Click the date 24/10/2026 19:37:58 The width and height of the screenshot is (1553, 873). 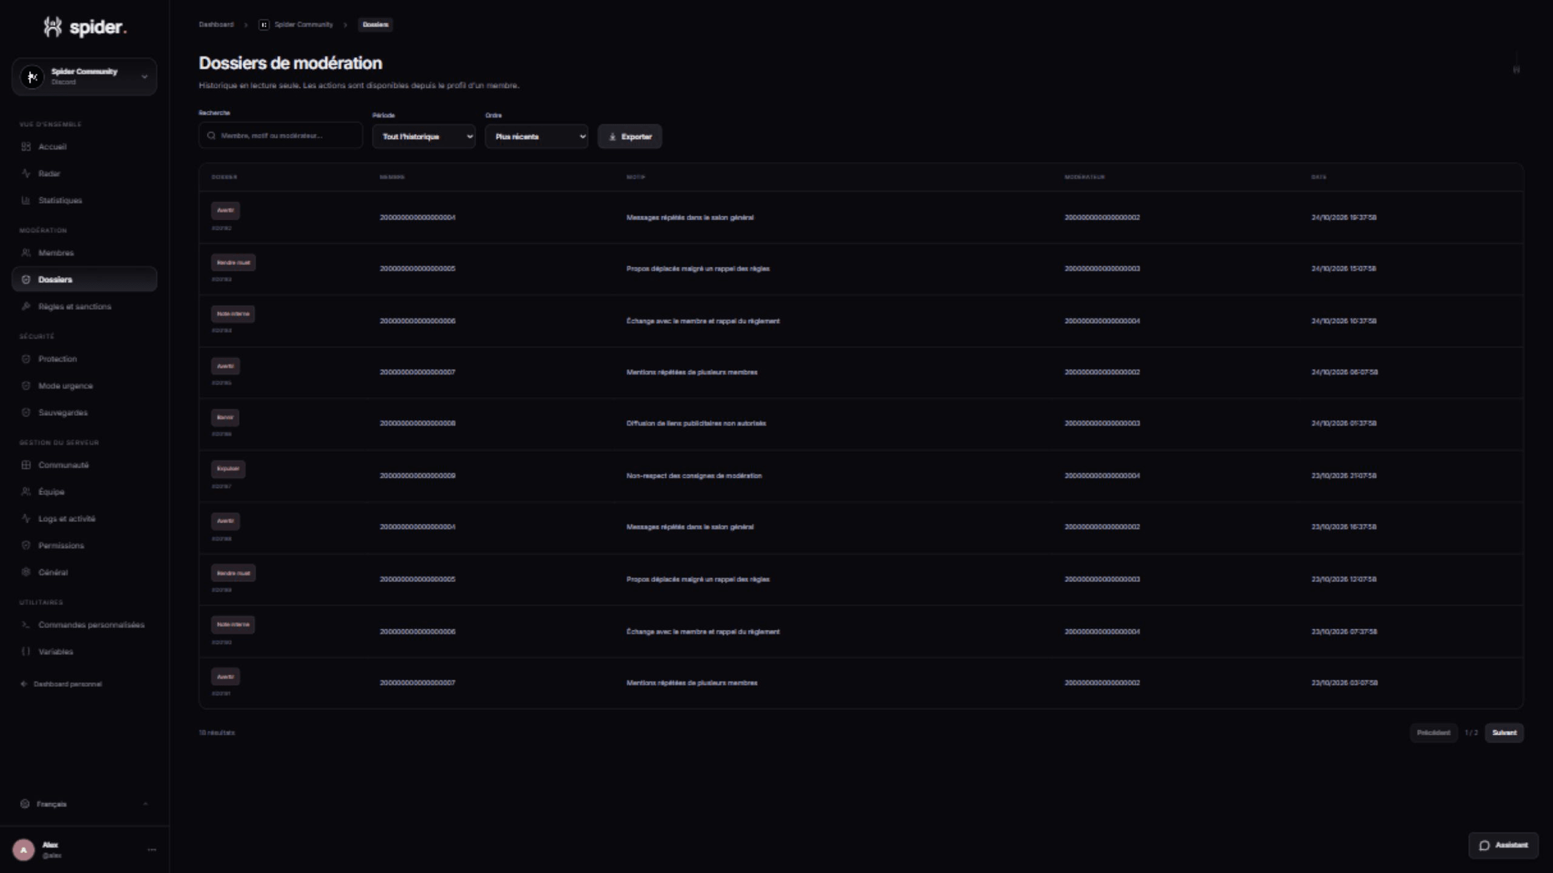pos(1344,217)
